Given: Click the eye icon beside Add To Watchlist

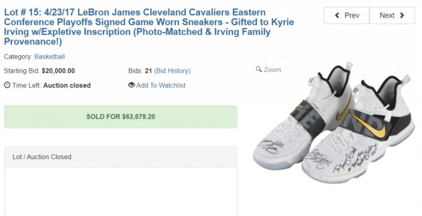Looking at the screenshot, I should [x=131, y=85].
